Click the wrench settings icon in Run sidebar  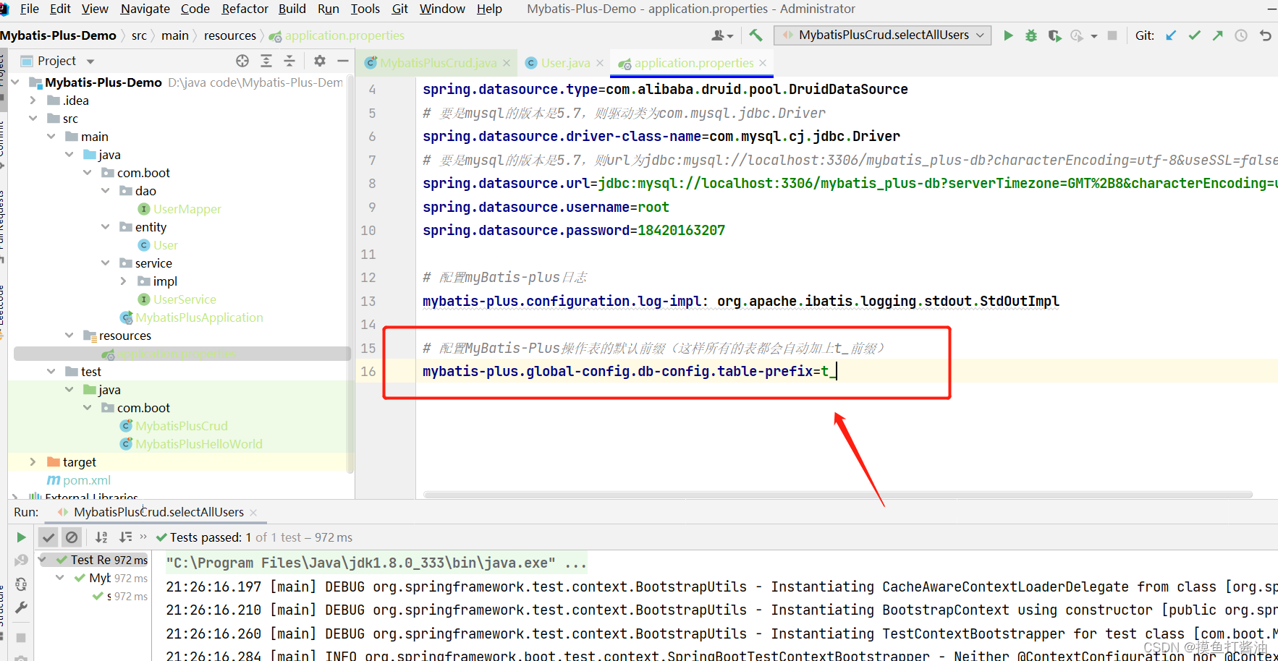point(21,607)
